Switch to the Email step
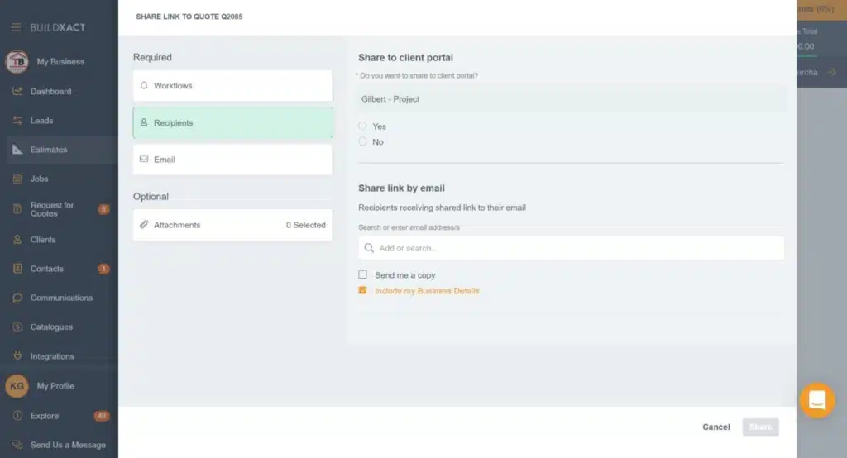Viewport: 847px width, 458px height. (232, 160)
